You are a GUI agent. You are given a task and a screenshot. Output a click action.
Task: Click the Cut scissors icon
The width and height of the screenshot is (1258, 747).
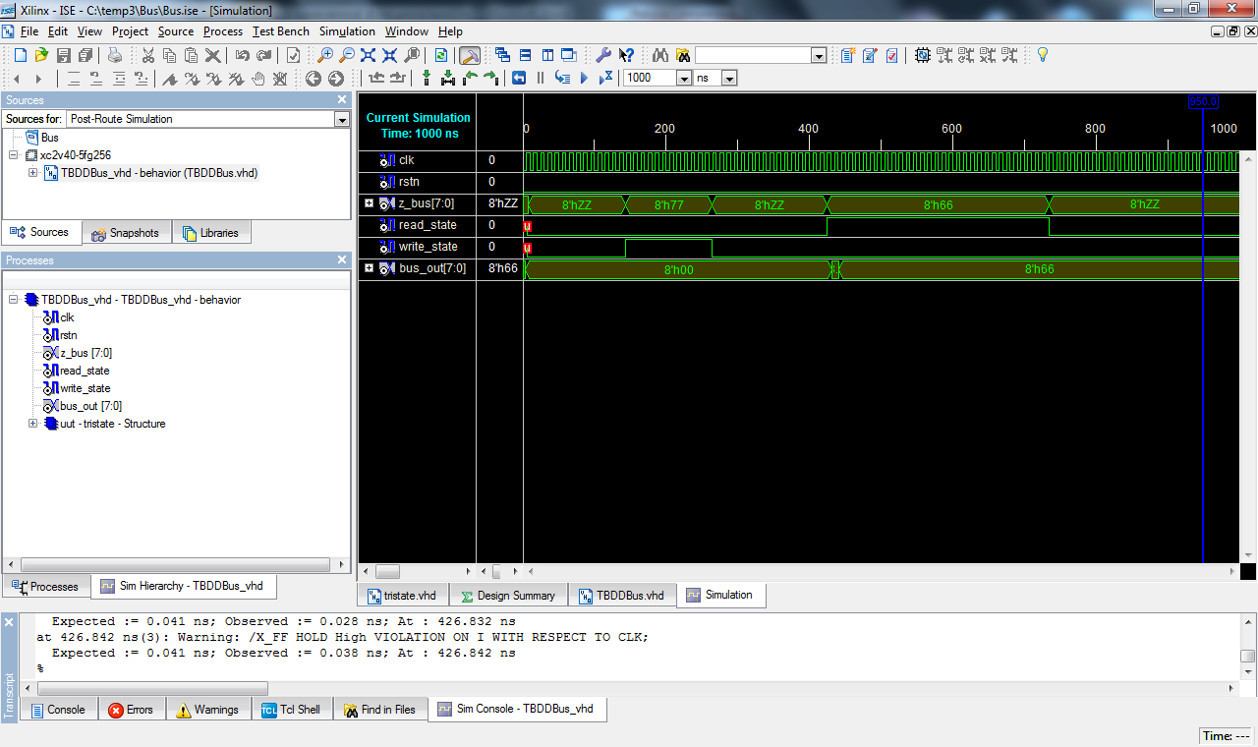(x=148, y=55)
